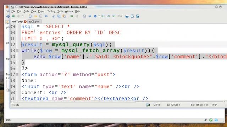The height and width of the screenshot is (127, 227).
Task: Click the Comment: <br /> code line
Action: (44, 92)
